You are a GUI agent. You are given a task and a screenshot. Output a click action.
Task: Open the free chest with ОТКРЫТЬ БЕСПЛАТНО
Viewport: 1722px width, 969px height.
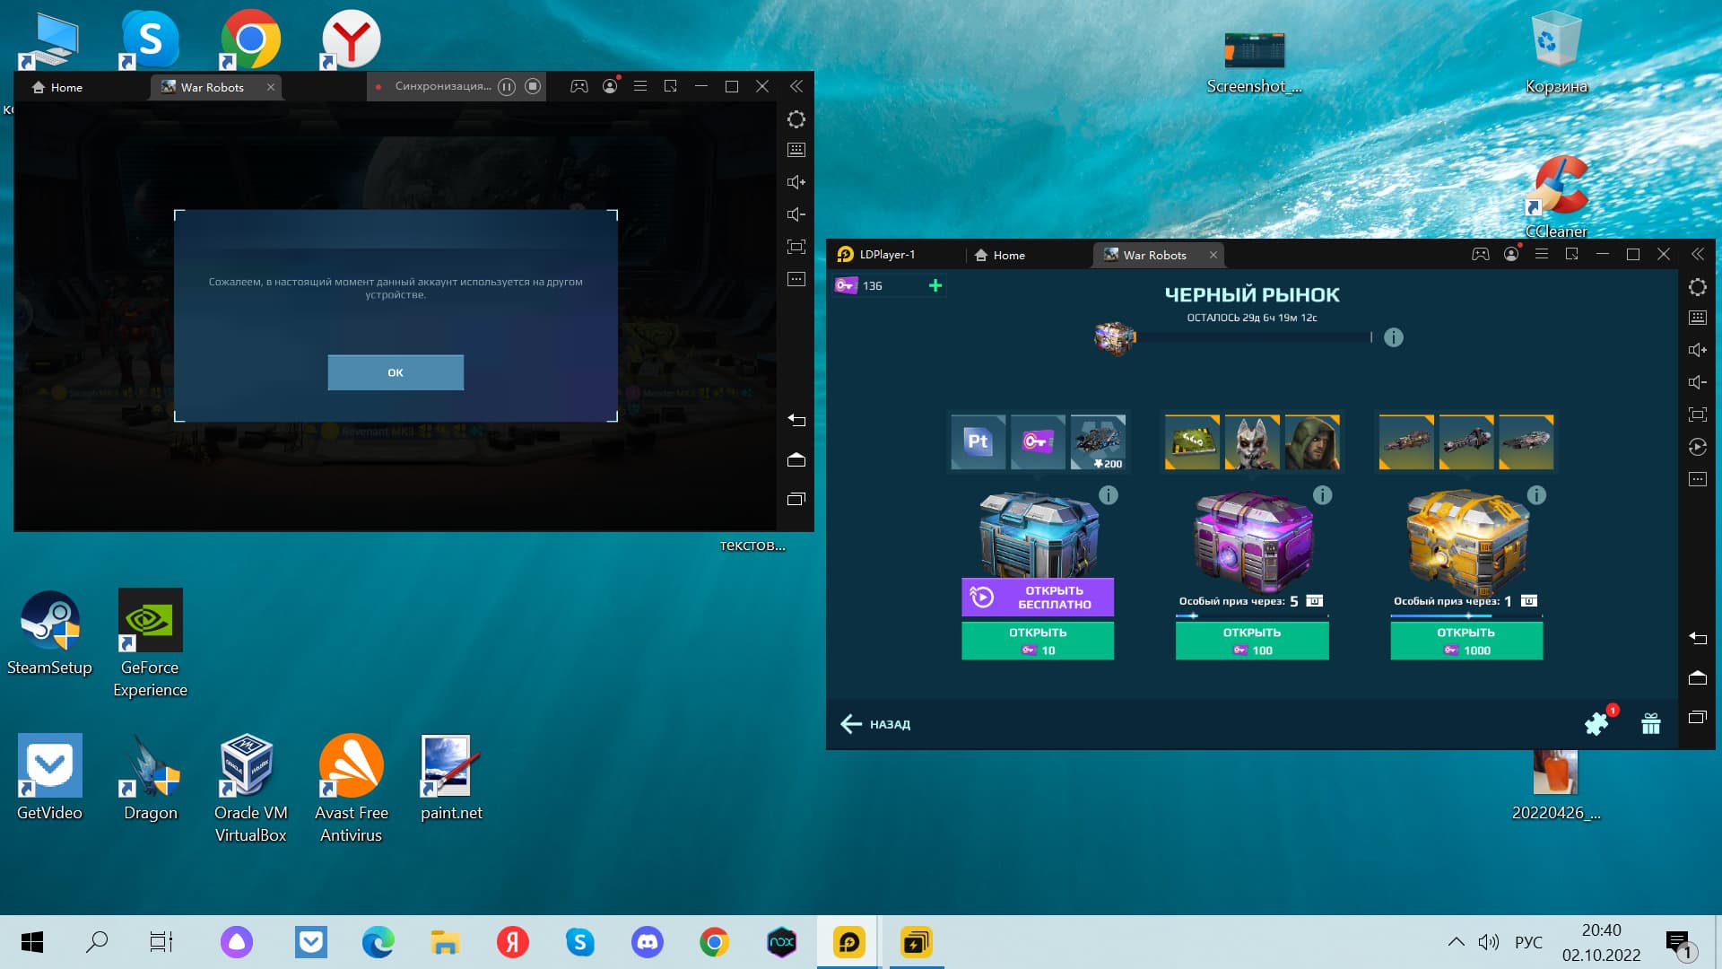[x=1038, y=598]
